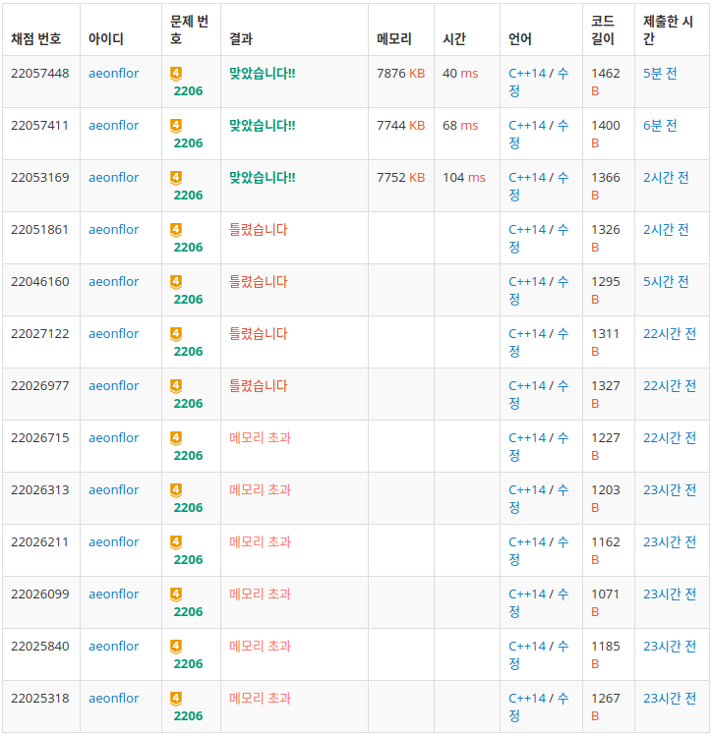Click the '언어' column header

tap(520, 38)
